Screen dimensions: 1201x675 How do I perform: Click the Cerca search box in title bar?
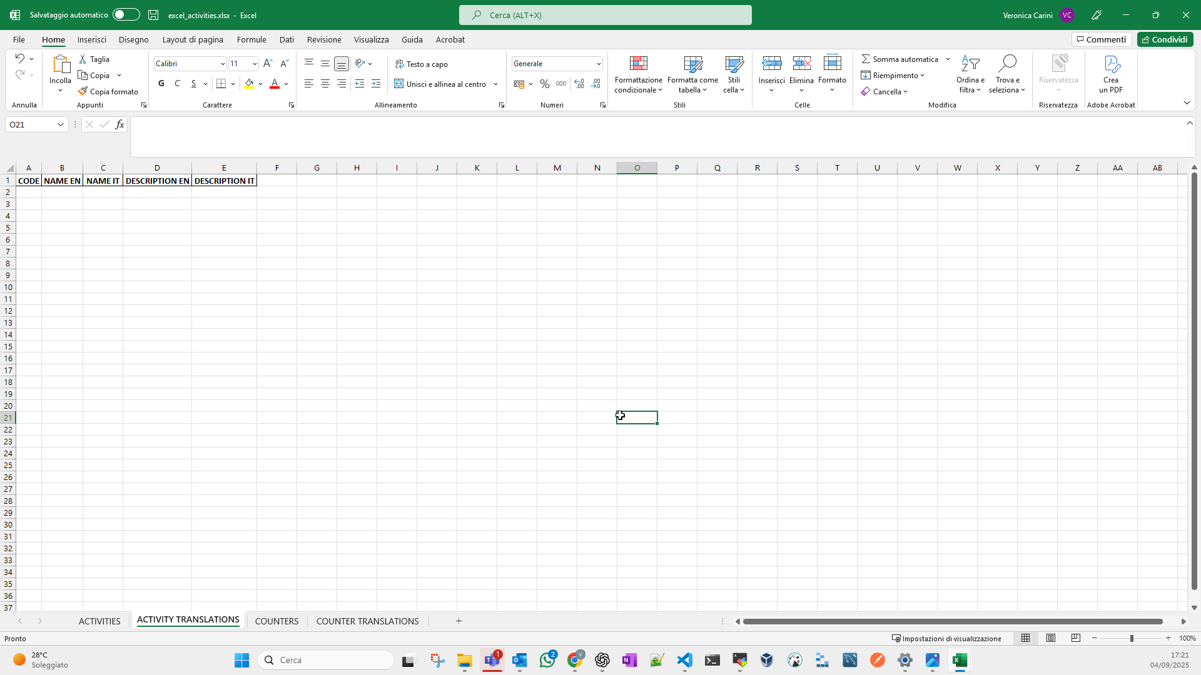pyautogui.click(x=605, y=15)
